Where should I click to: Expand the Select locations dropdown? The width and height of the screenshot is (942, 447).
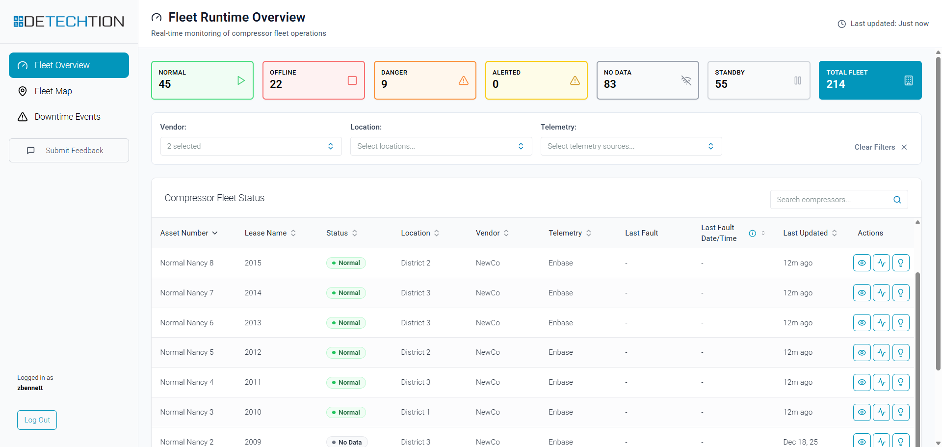pos(441,146)
